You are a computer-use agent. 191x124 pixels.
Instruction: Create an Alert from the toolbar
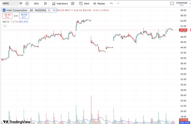pos(84,4)
